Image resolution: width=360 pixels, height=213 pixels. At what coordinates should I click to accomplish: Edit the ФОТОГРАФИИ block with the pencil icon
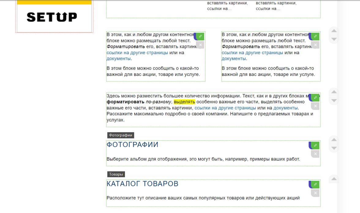315,145
